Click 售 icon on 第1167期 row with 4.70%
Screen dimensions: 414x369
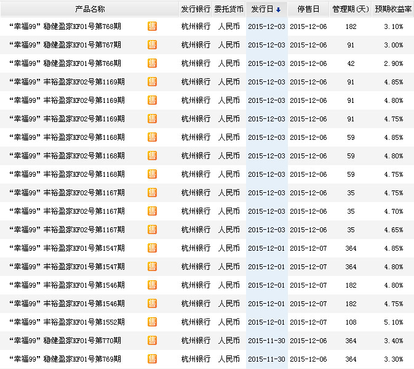pyautogui.click(x=152, y=211)
